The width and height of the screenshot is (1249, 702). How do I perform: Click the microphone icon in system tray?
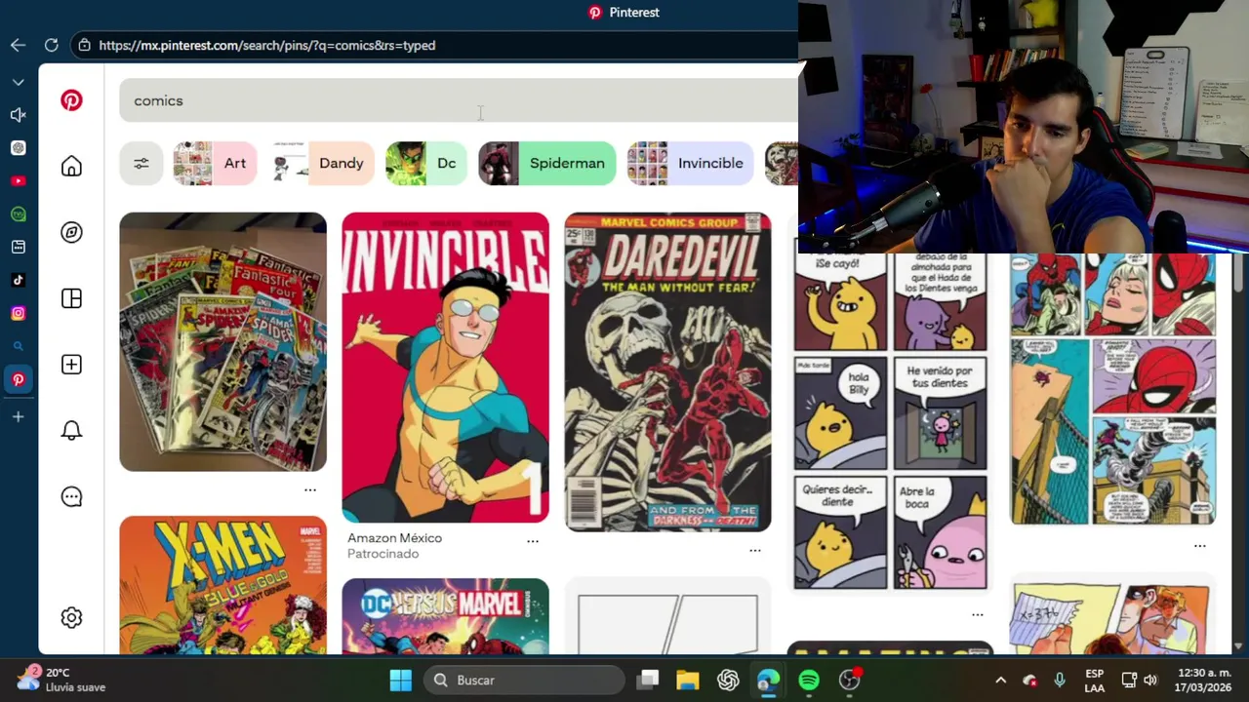(1060, 680)
